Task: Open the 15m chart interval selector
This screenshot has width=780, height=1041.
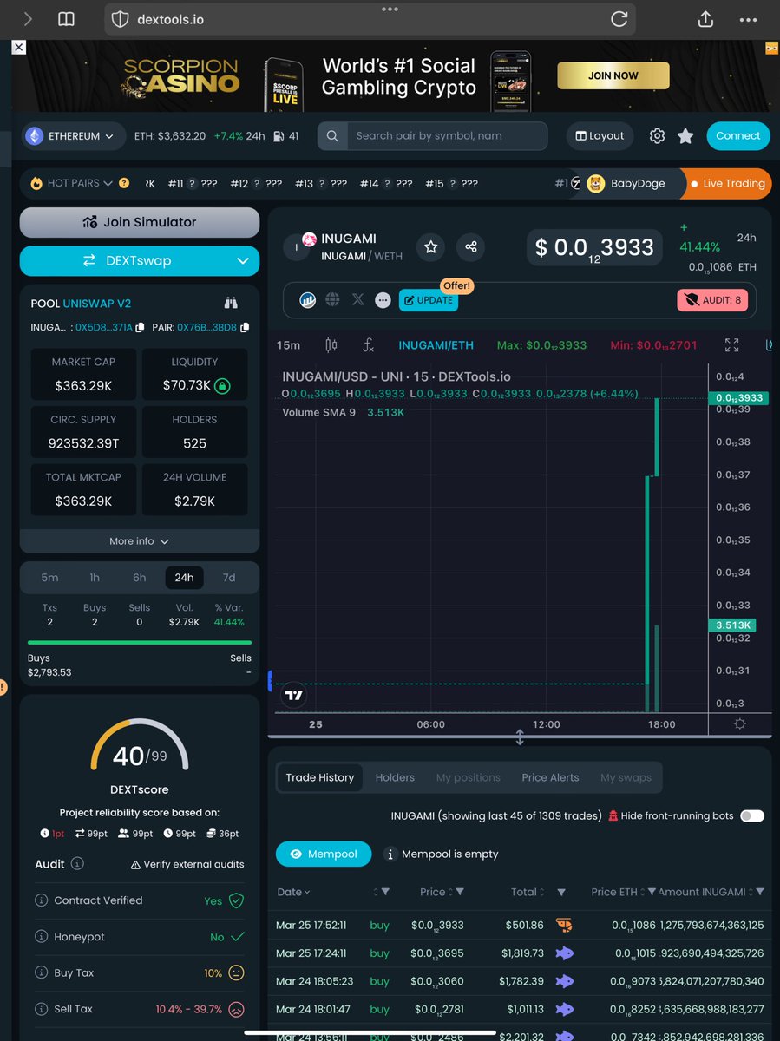Action: (x=289, y=345)
